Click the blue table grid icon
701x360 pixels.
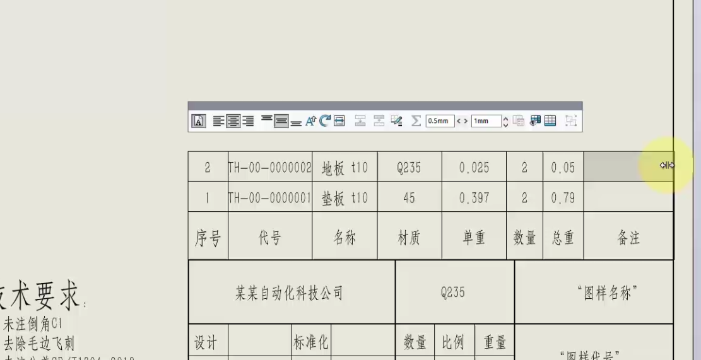550,120
